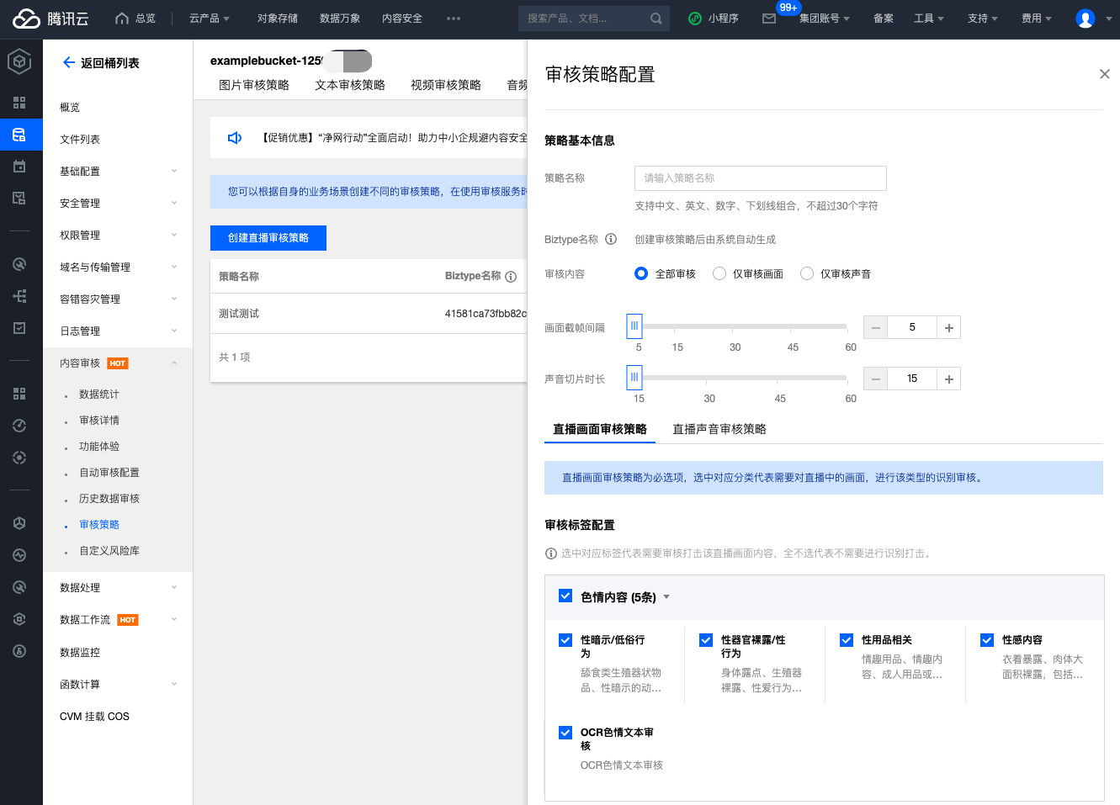Image resolution: width=1120 pixels, height=805 pixels.
Task: Toggle the 性器官裸露/性行为 checkbox
Action: pos(706,640)
